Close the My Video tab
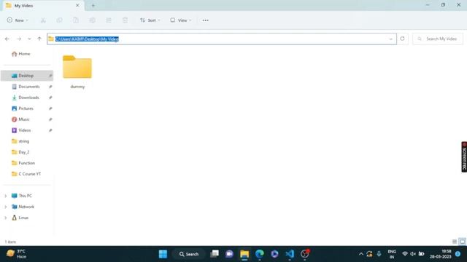Viewport: 467px width, 262px height. (77, 5)
